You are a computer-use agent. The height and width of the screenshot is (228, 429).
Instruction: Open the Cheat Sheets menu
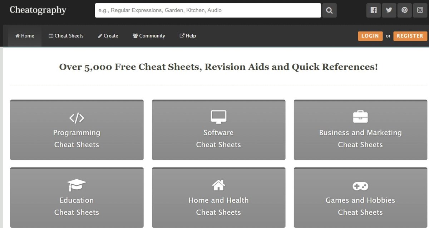66,36
